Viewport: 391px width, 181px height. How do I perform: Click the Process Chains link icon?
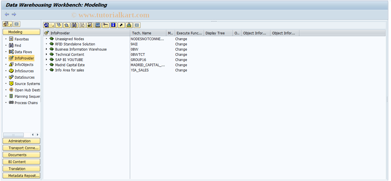point(11,103)
